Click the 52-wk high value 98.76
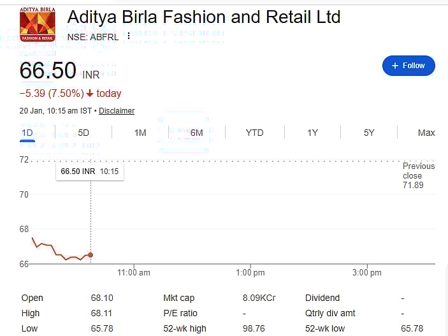 coord(254,328)
